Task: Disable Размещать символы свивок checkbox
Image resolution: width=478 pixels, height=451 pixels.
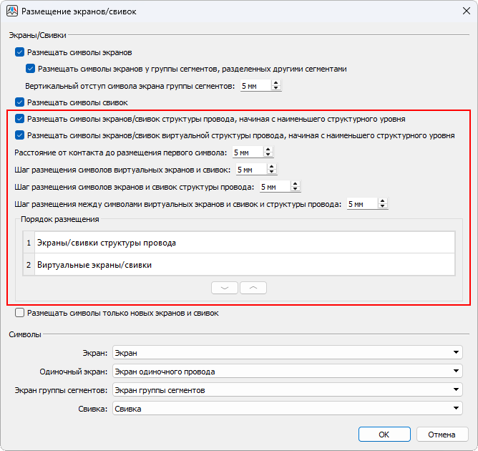Action: click(x=19, y=102)
